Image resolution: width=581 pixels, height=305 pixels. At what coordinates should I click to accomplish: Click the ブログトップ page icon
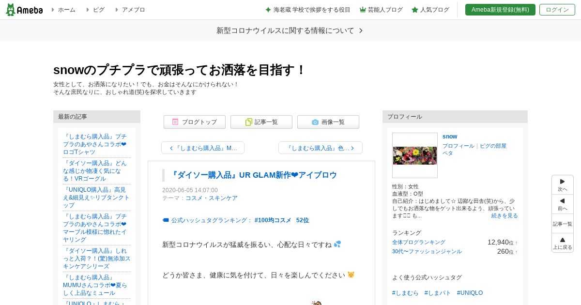175,122
